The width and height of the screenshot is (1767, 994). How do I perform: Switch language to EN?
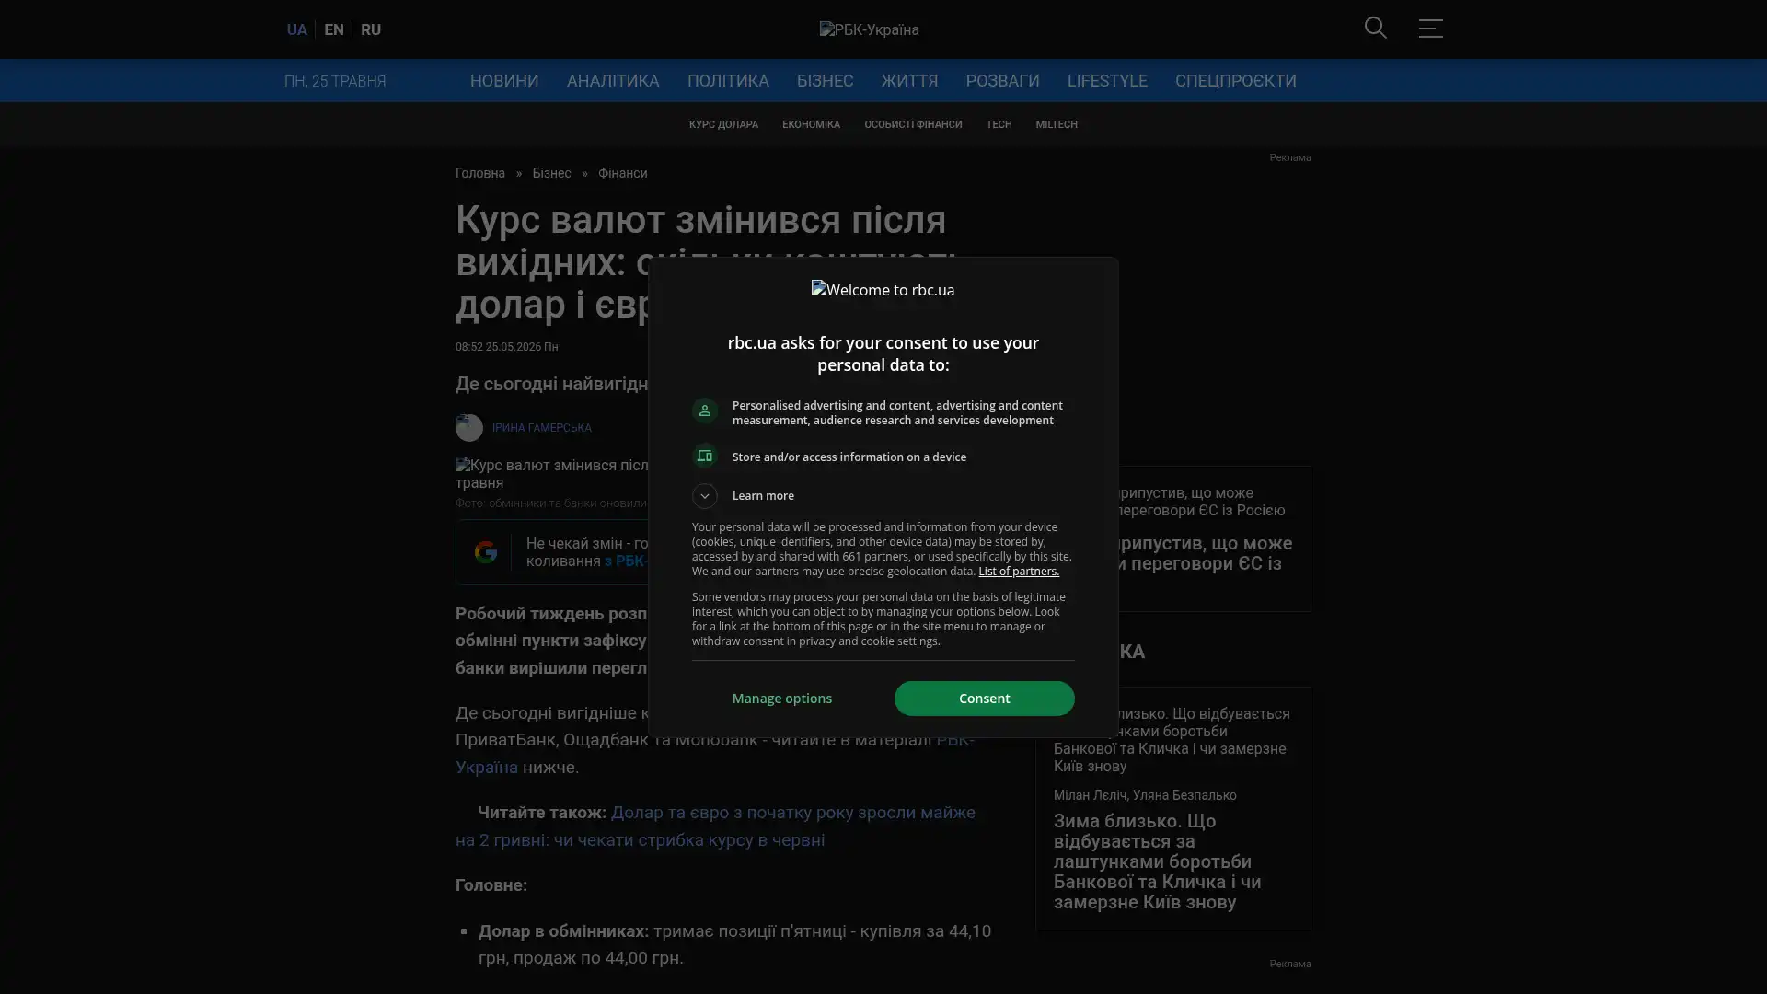[x=333, y=29]
